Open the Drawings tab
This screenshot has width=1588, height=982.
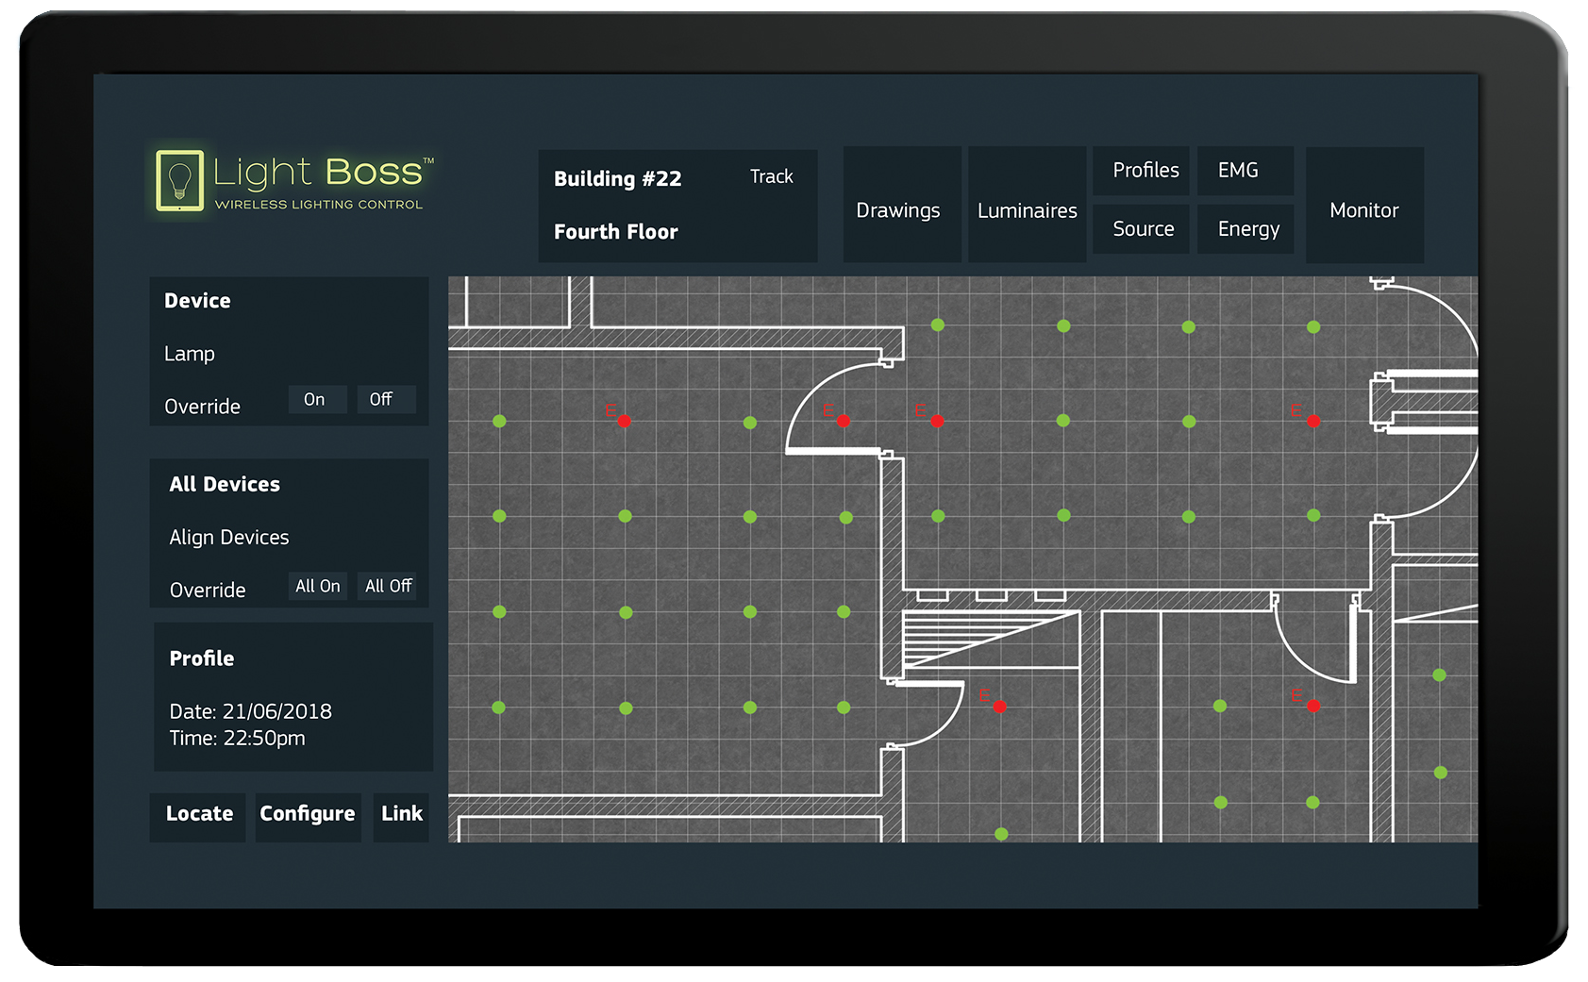pyautogui.click(x=898, y=210)
